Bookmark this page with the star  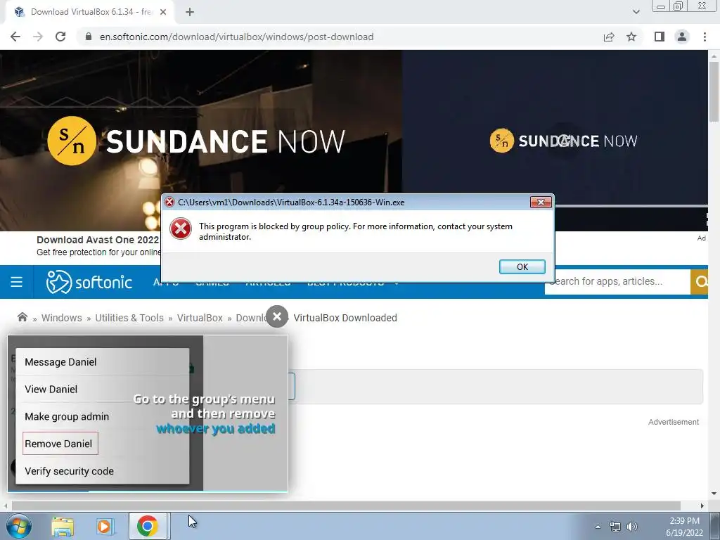point(631,37)
